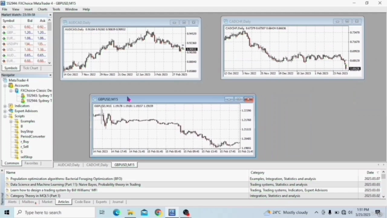Sort articles by Category column
387x218 pixels.
[x=304, y=173]
